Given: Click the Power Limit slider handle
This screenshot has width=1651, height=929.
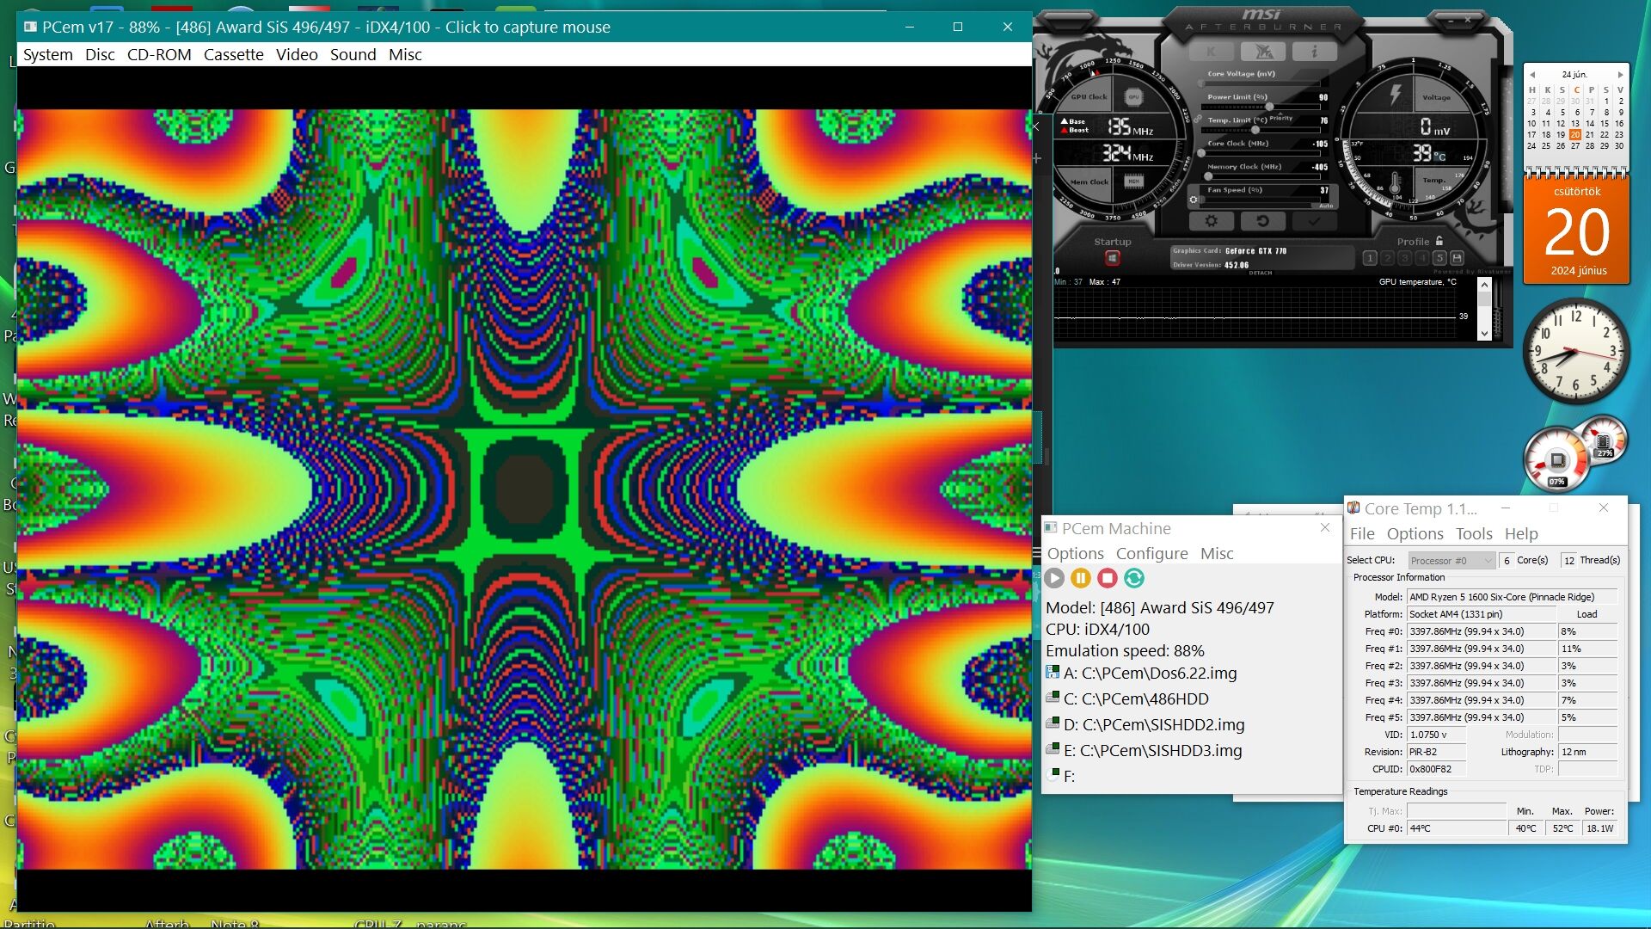Looking at the screenshot, I should click(1269, 107).
